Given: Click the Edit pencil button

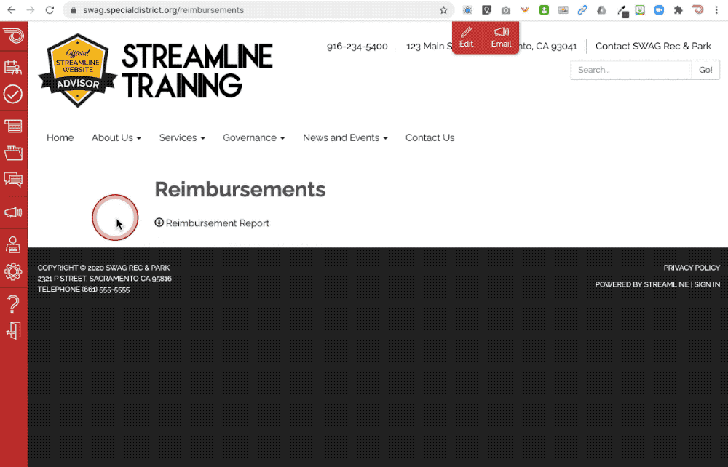Looking at the screenshot, I should click(x=466, y=37).
